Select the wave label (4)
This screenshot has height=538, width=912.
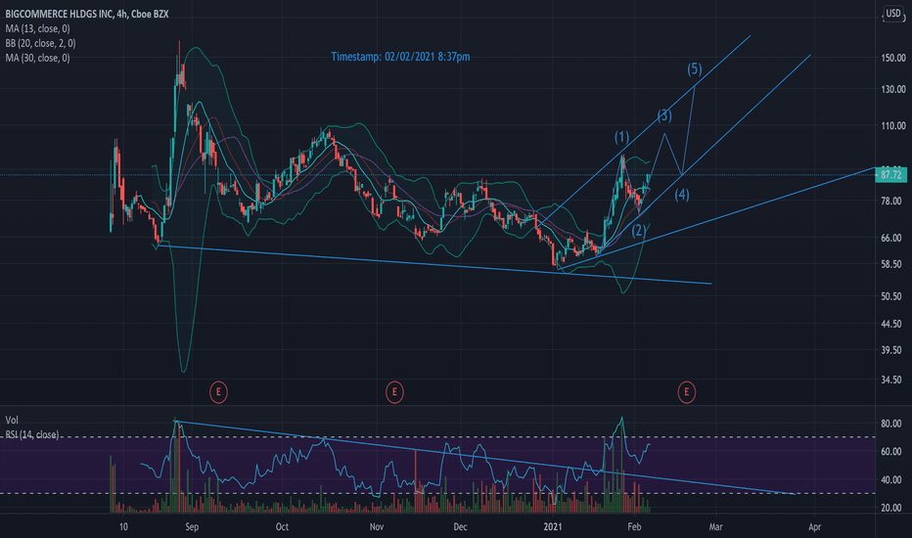coord(682,195)
